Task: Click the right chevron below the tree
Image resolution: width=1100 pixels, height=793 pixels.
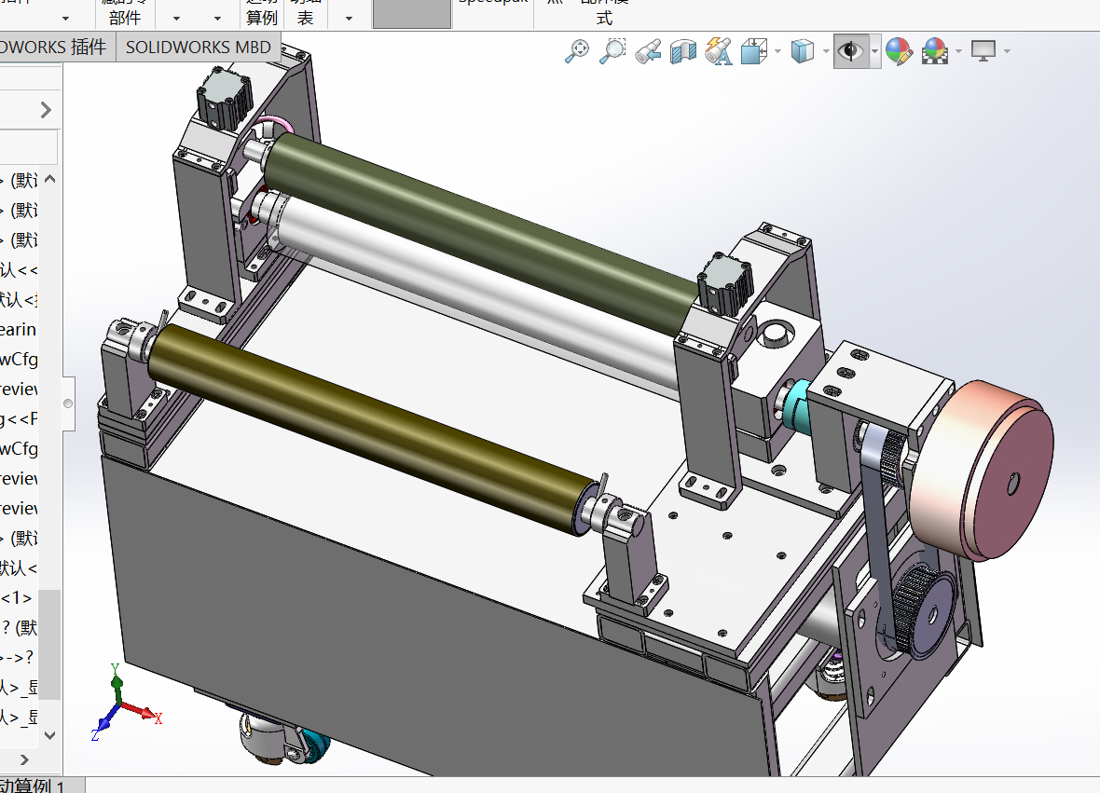Action: pos(24,760)
